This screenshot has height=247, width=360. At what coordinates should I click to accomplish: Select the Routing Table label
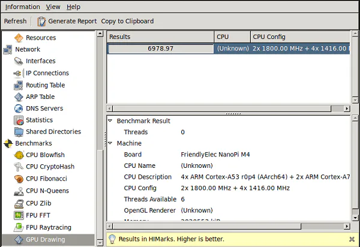(46, 85)
